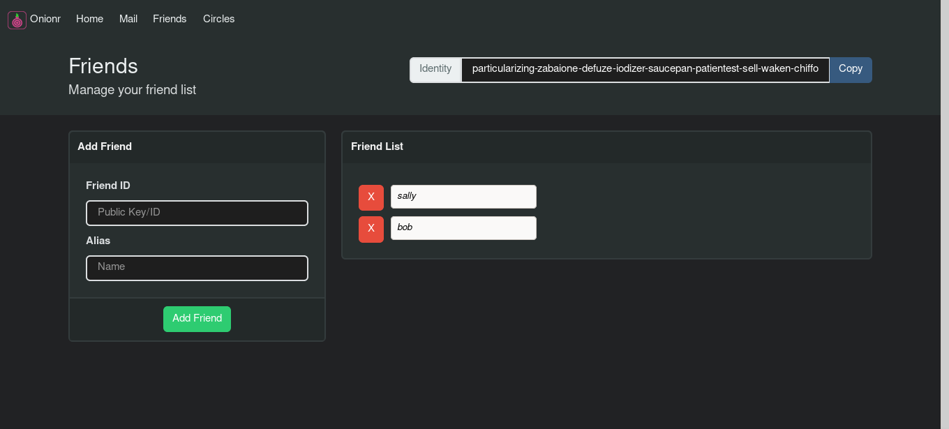Click the sally friend name field

[463, 197]
